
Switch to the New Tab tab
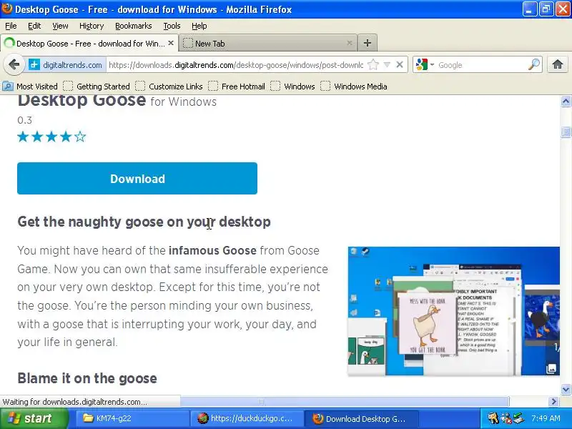[267, 43]
